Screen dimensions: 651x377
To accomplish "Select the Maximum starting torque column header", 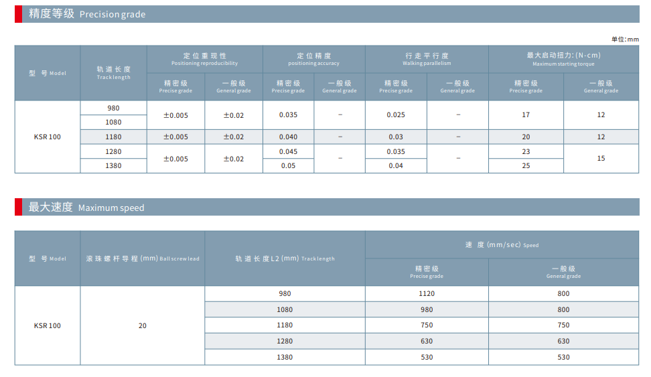I will click(563, 59).
